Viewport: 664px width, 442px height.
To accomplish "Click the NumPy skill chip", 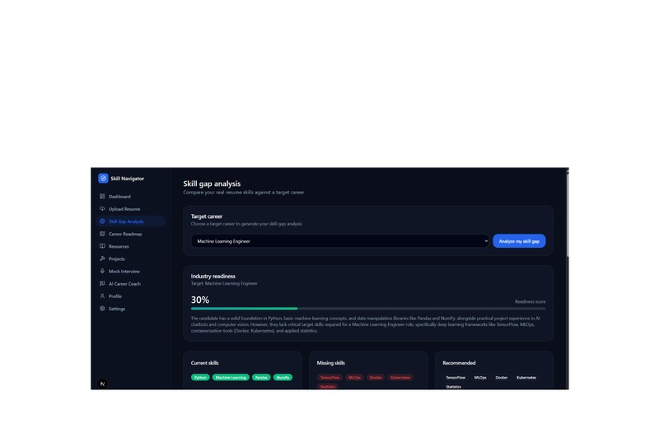I will click(x=283, y=377).
